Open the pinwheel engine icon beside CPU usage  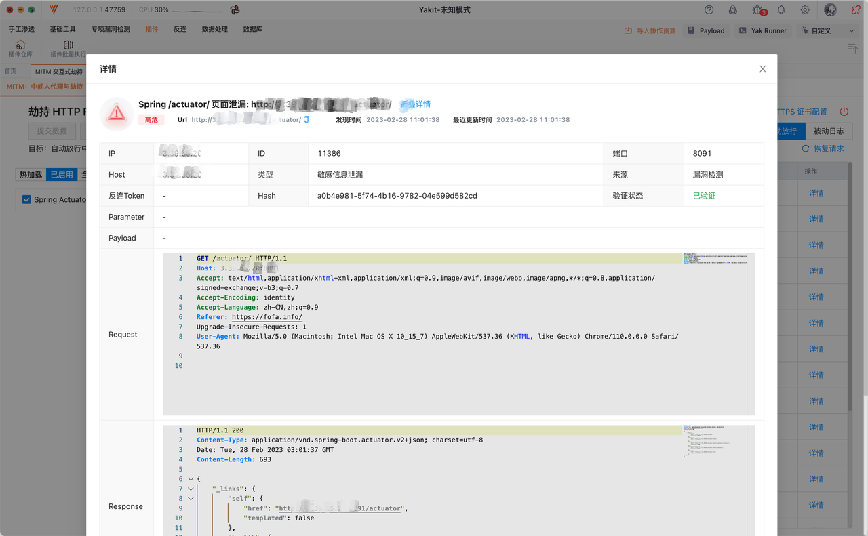pyautogui.click(x=235, y=10)
